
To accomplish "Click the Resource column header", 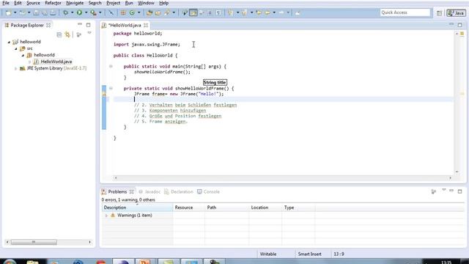I will [x=189, y=208].
